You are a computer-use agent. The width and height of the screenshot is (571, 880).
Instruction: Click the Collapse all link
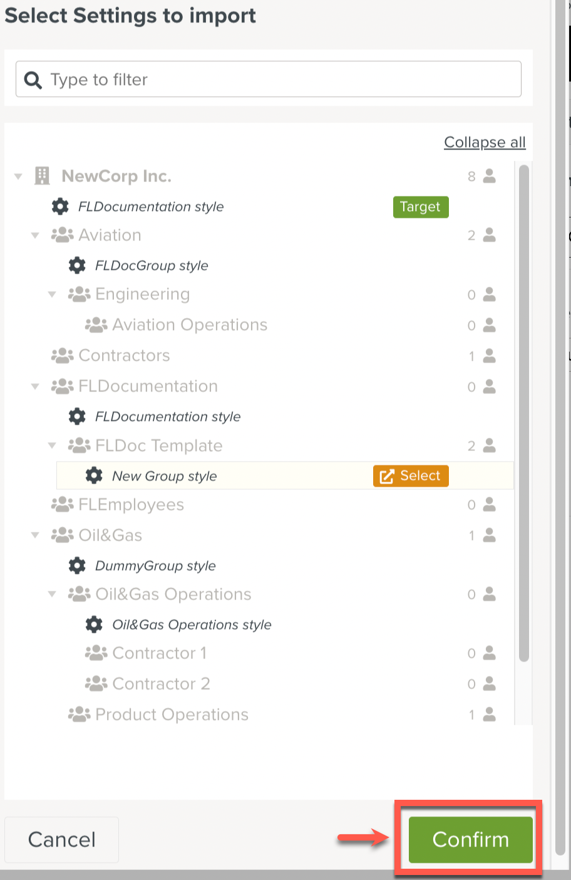(485, 142)
